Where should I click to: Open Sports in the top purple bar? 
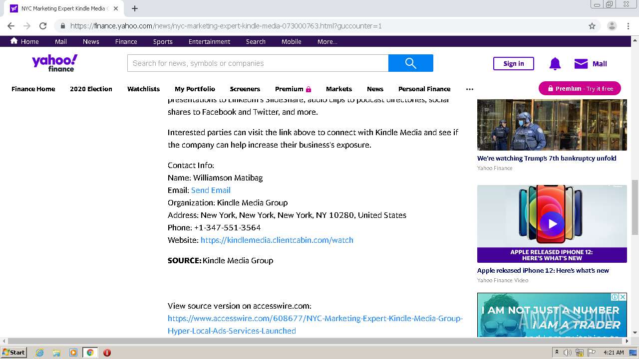[x=163, y=41]
